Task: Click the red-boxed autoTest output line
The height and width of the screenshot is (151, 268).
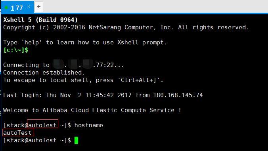Action: click(x=18, y=133)
